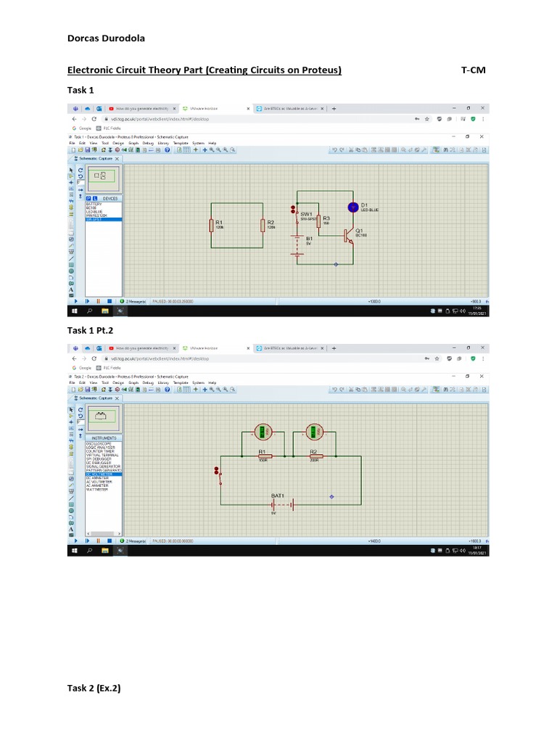The width and height of the screenshot is (557, 743).
Task: Click the Q1 transistor in Task 1 circuit
Action: coord(349,237)
